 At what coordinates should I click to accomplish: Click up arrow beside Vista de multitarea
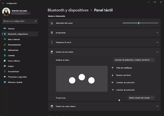coord(112,68)
